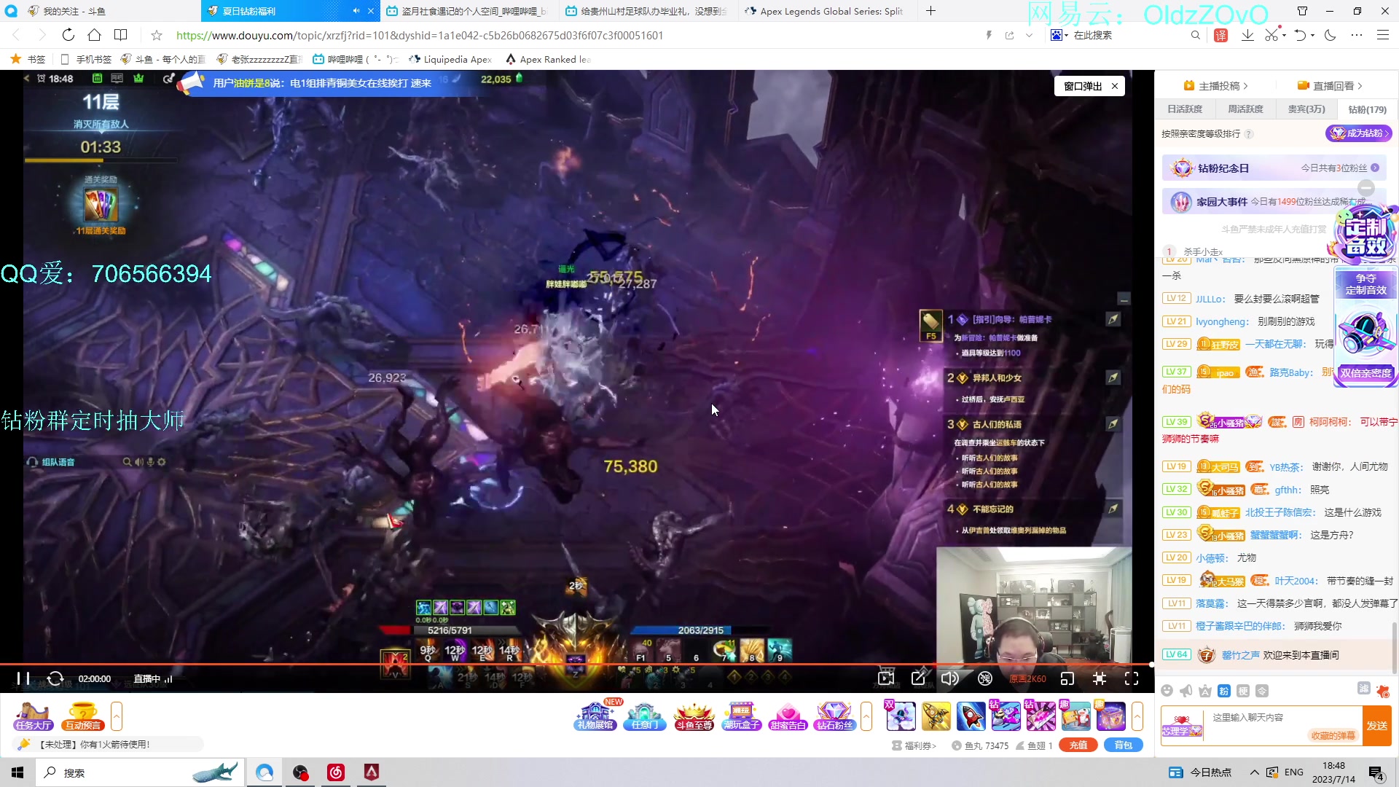Expand activity list arrow beside 互动预言
1399x787 pixels.
(x=117, y=716)
